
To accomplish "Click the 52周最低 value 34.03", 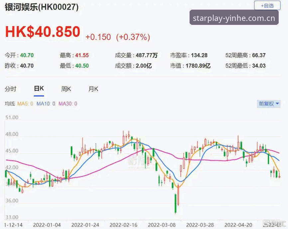I will (259, 66).
